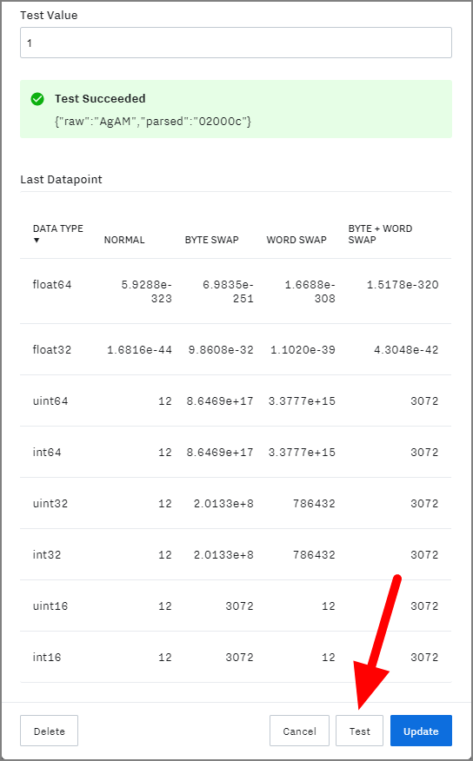
Task: Sort by NORMAL column header
Action: point(124,240)
